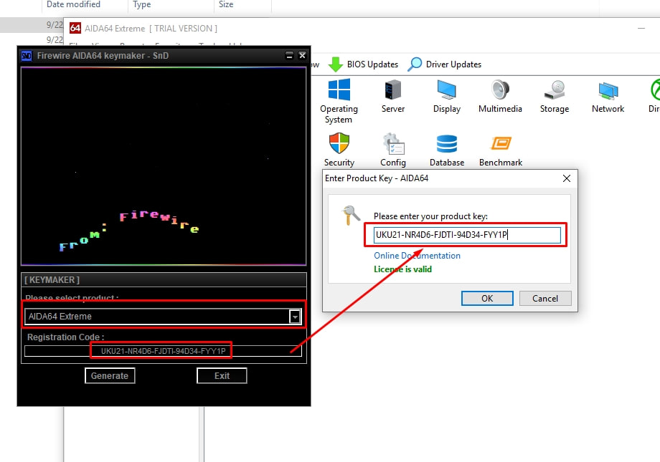Open the Operating System category icon
The image size is (660, 462).
pyautogui.click(x=339, y=90)
